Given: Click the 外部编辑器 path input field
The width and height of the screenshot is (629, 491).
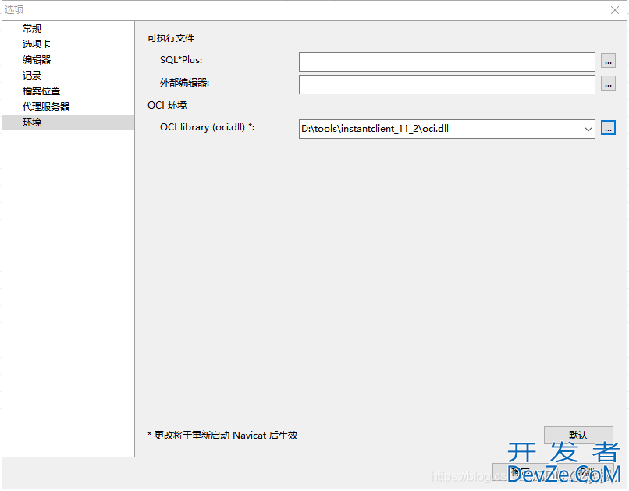Looking at the screenshot, I should 446,84.
